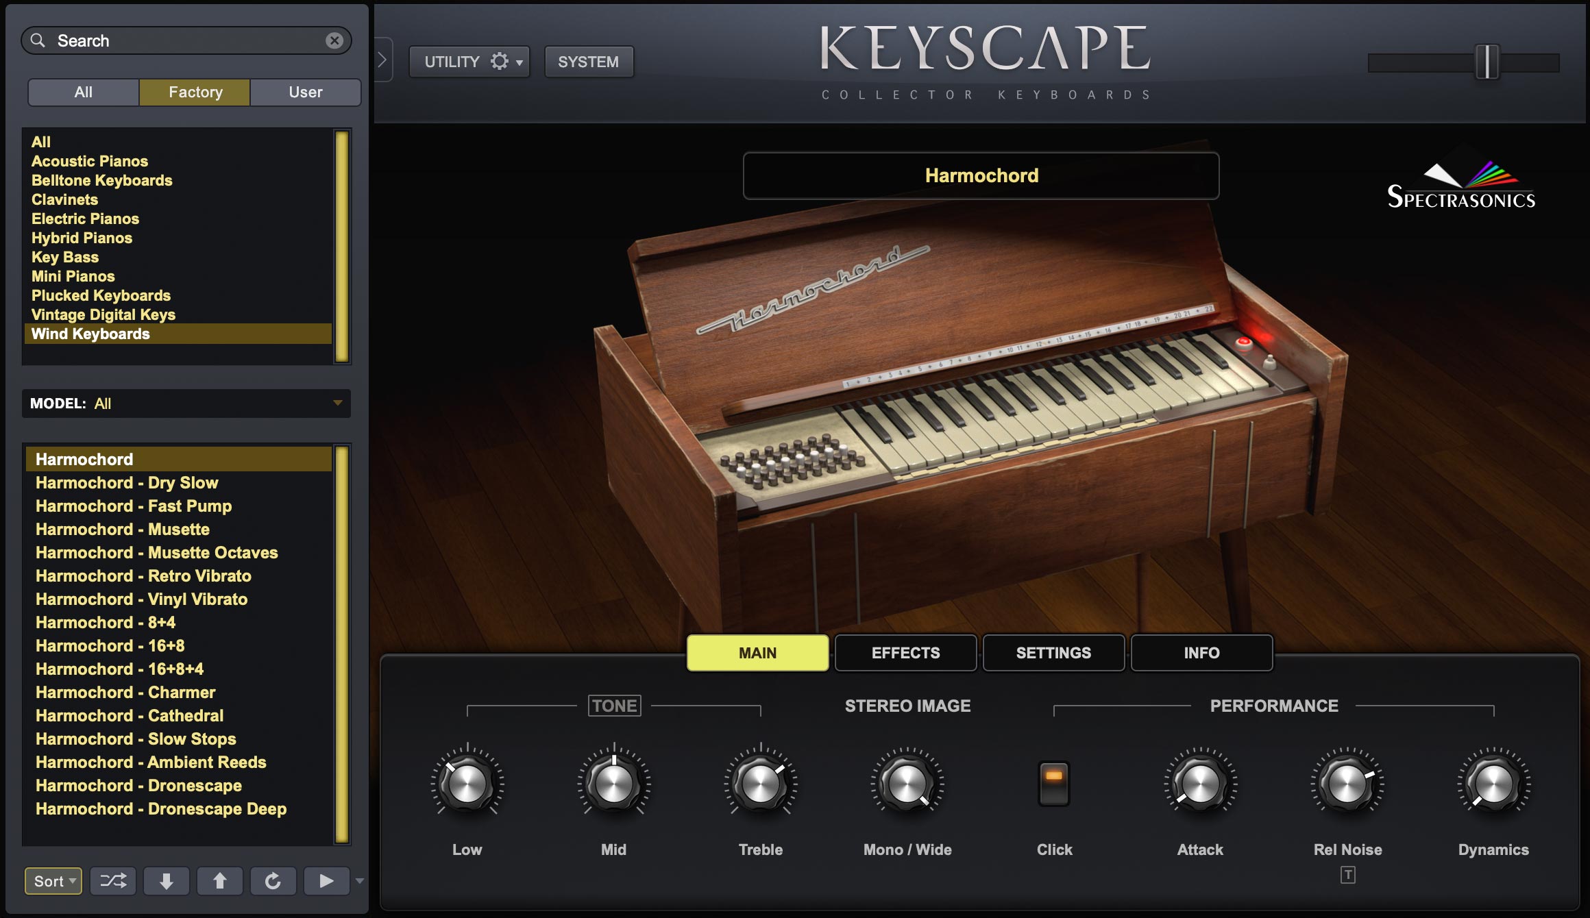The height and width of the screenshot is (918, 1590).
Task: Clear the search field with the X icon
Action: coord(334,40)
